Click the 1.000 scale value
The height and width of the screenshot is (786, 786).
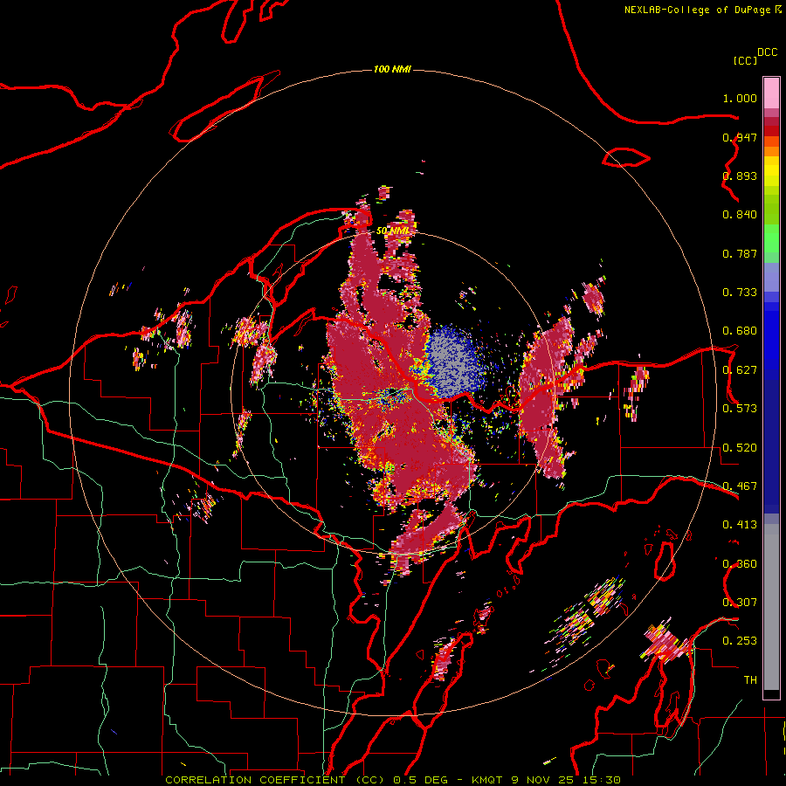[740, 98]
